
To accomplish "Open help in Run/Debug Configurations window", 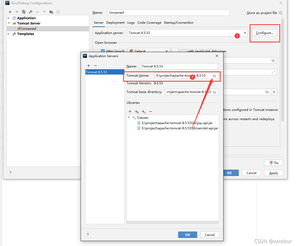I will (10, 173).
